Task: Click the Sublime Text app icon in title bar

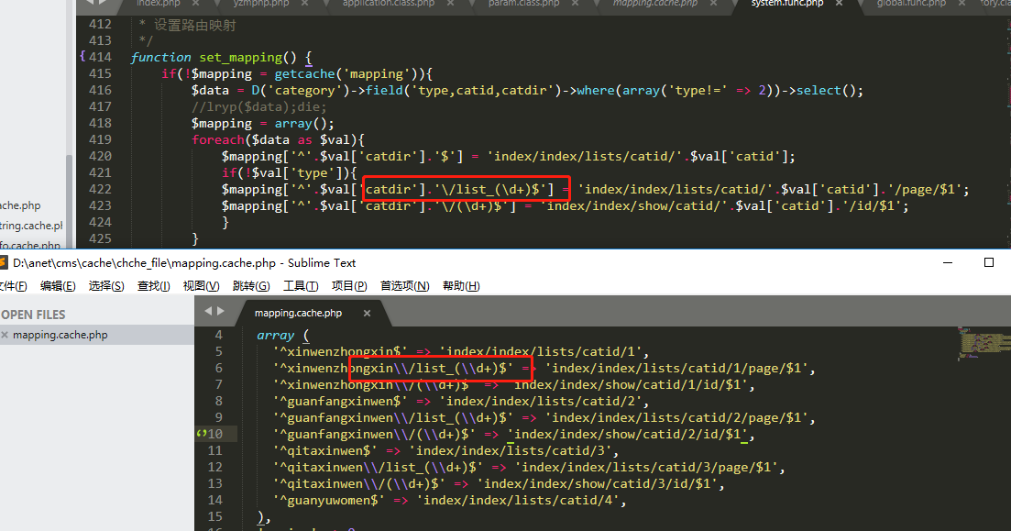Action: point(4,263)
